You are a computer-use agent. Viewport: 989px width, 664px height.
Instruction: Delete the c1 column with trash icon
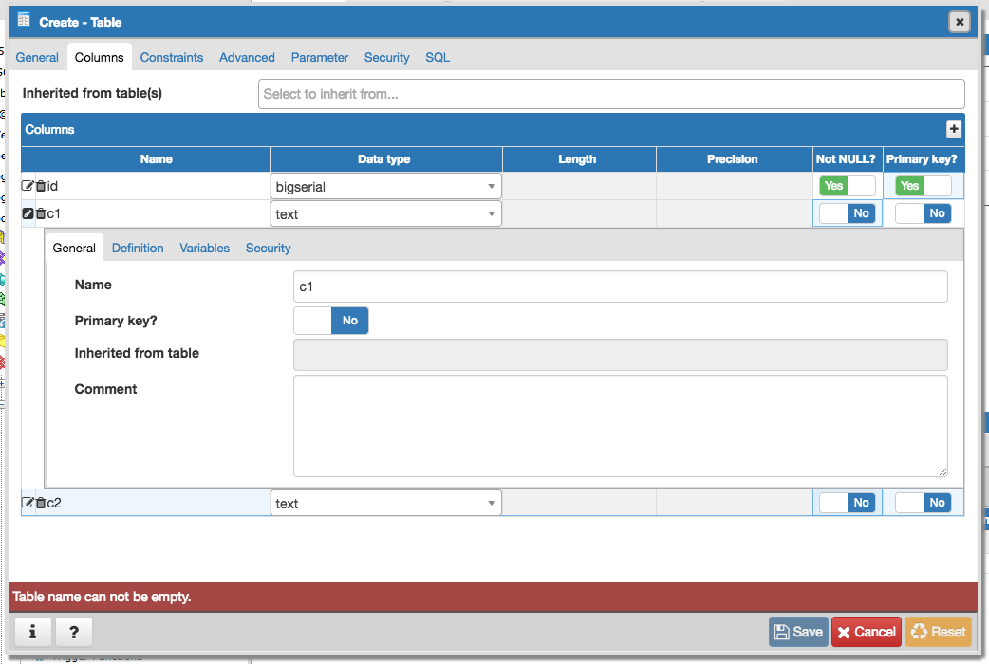click(41, 213)
